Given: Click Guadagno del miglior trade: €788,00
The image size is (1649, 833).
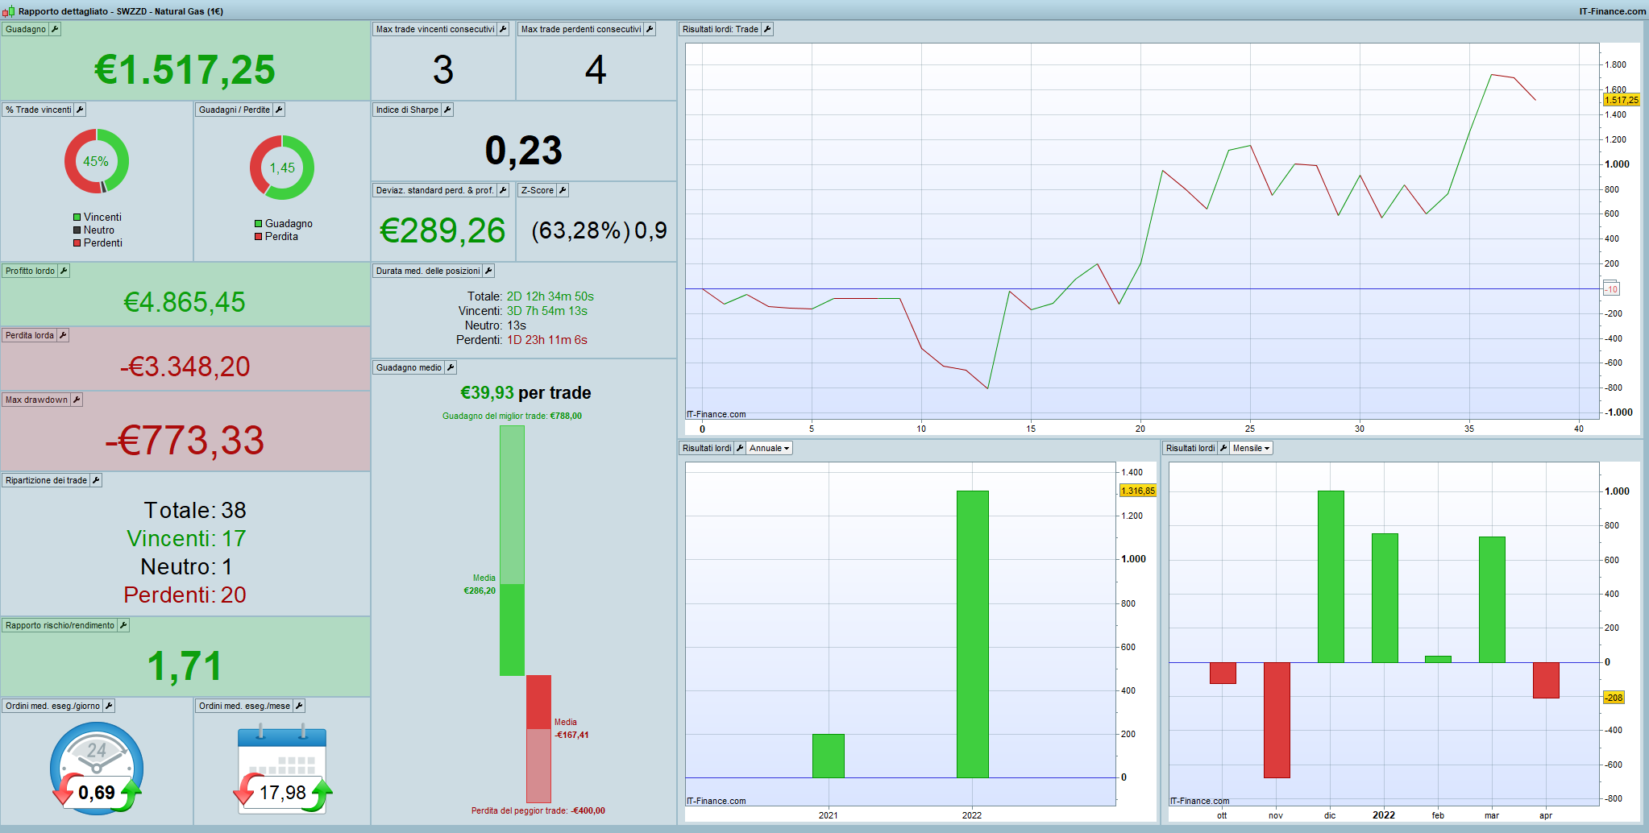Looking at the screenshot, I should click(x=513, y=416).
